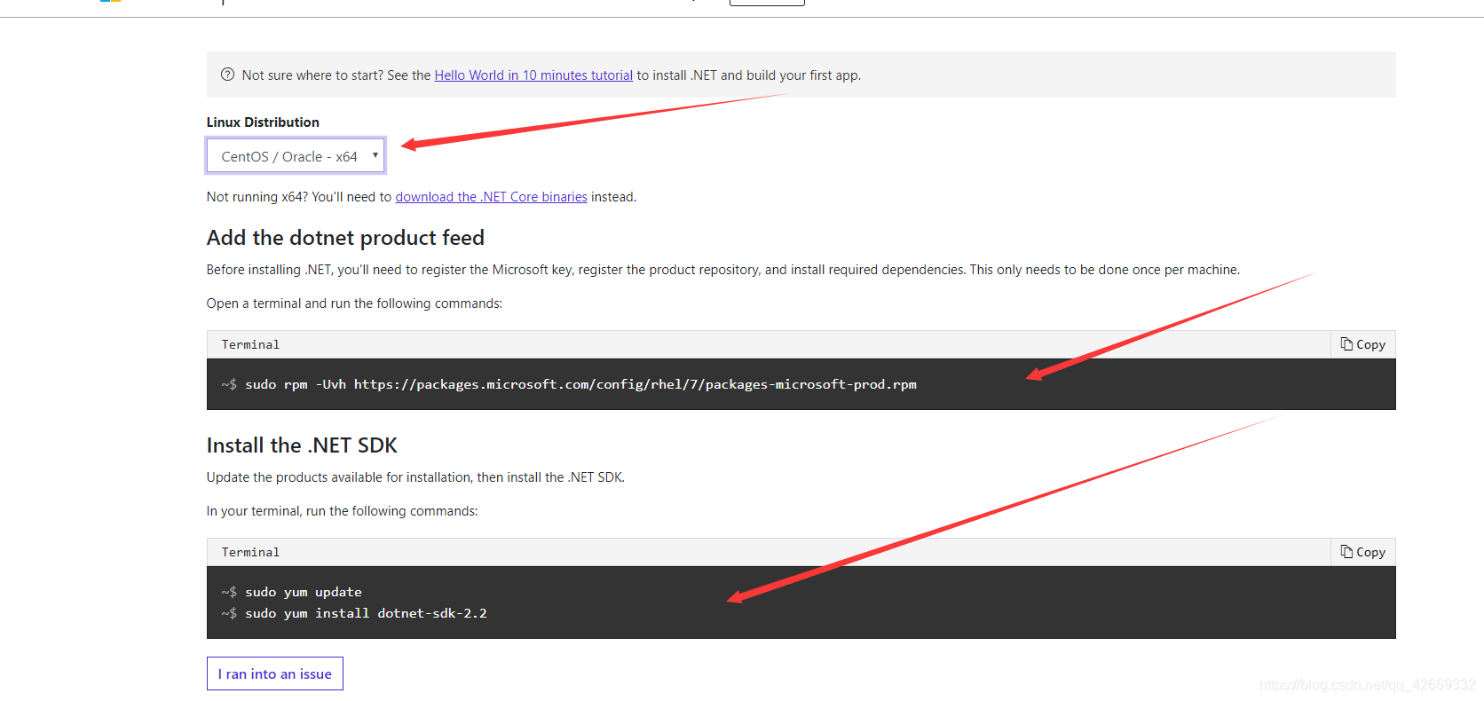Copy the yum commands from second terminal

click(x=1362, y=552)
